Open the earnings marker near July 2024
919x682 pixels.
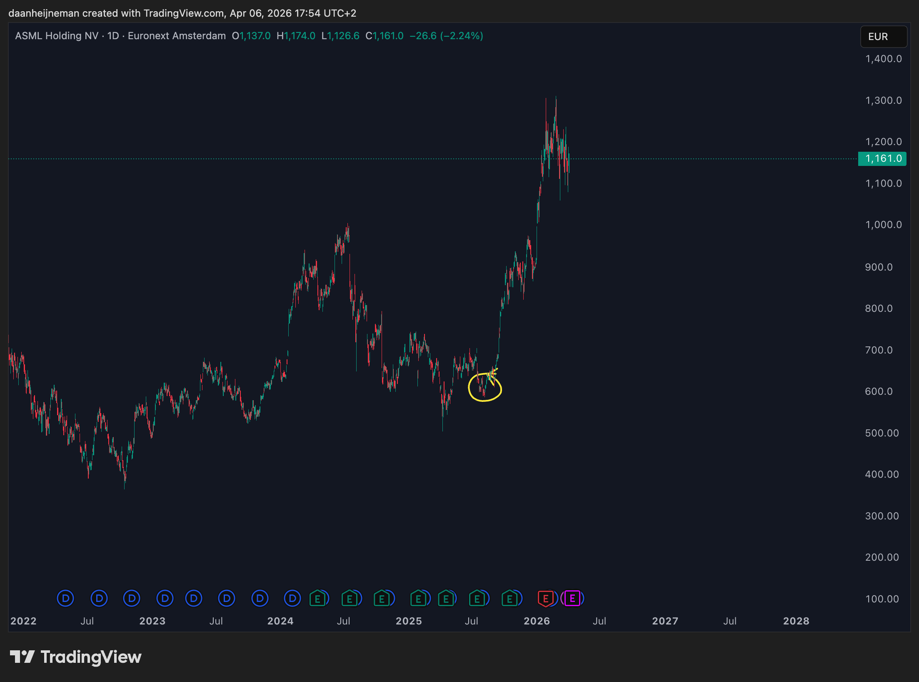350,599
